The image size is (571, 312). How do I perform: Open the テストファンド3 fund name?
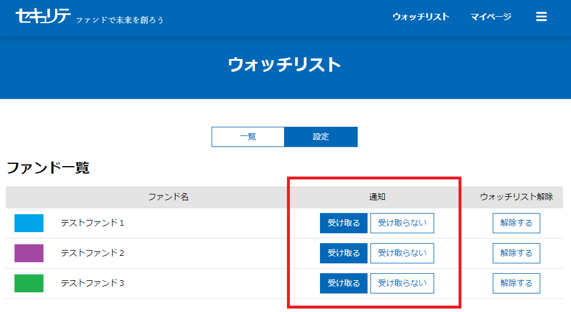pos(92,283)
